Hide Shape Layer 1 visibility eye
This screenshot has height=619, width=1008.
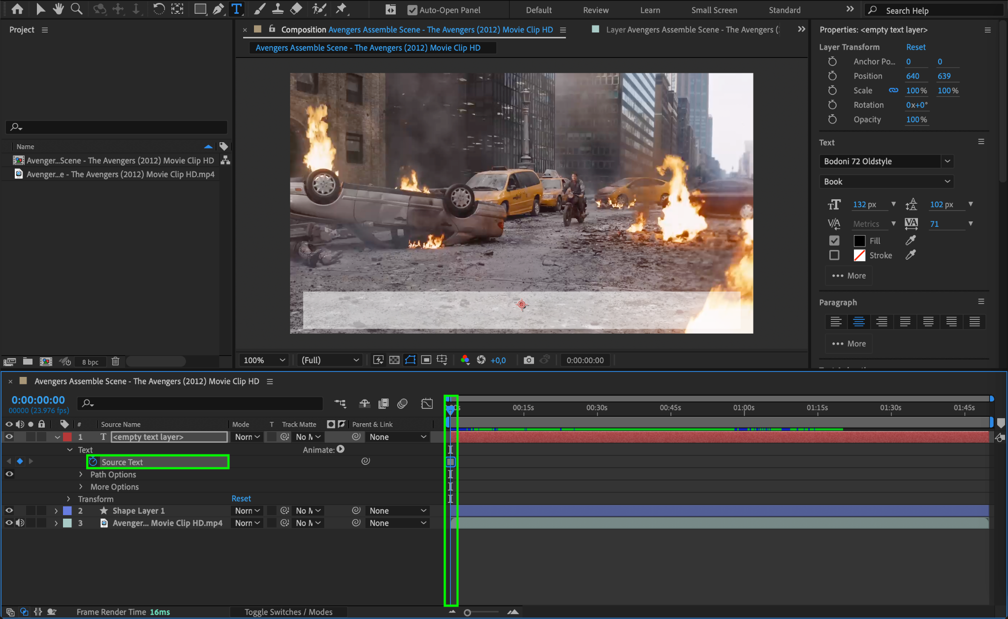(x=9, y=511)
